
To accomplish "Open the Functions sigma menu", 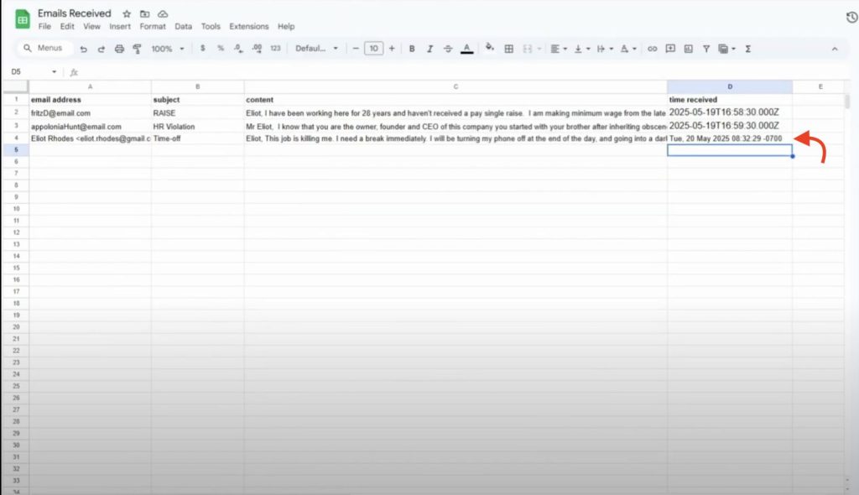I will [x=747, y=49].
